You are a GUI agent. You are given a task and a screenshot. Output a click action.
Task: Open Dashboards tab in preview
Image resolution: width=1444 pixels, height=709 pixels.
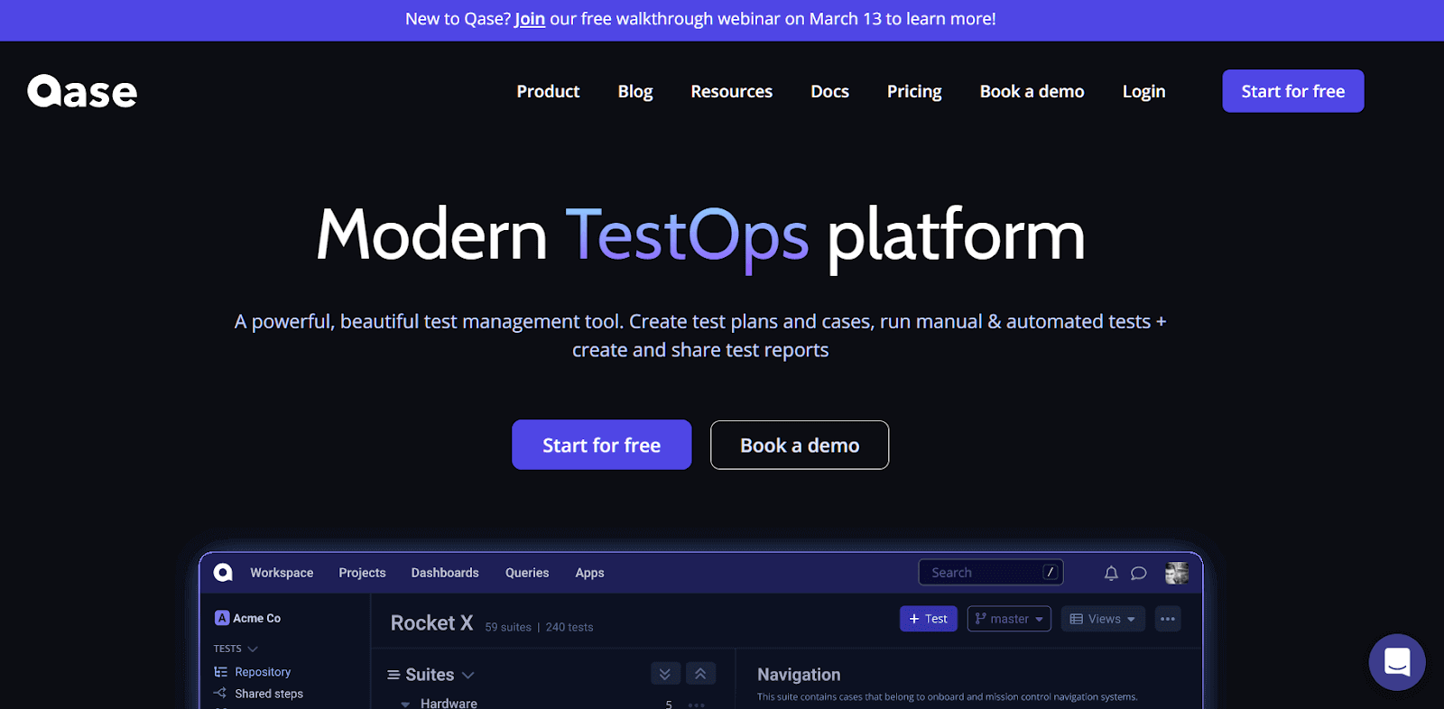445,573
